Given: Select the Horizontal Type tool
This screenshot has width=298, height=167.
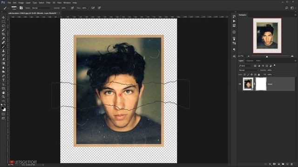Looking at the screenshot, I should point(3,80).
